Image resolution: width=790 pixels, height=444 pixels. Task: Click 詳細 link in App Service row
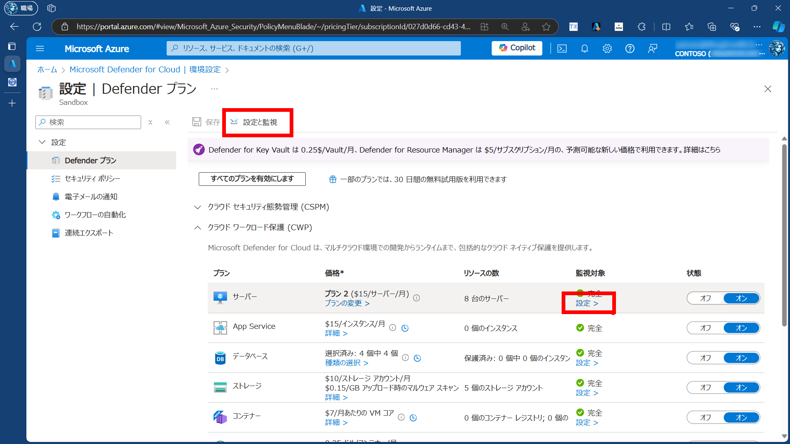(336, 333)
